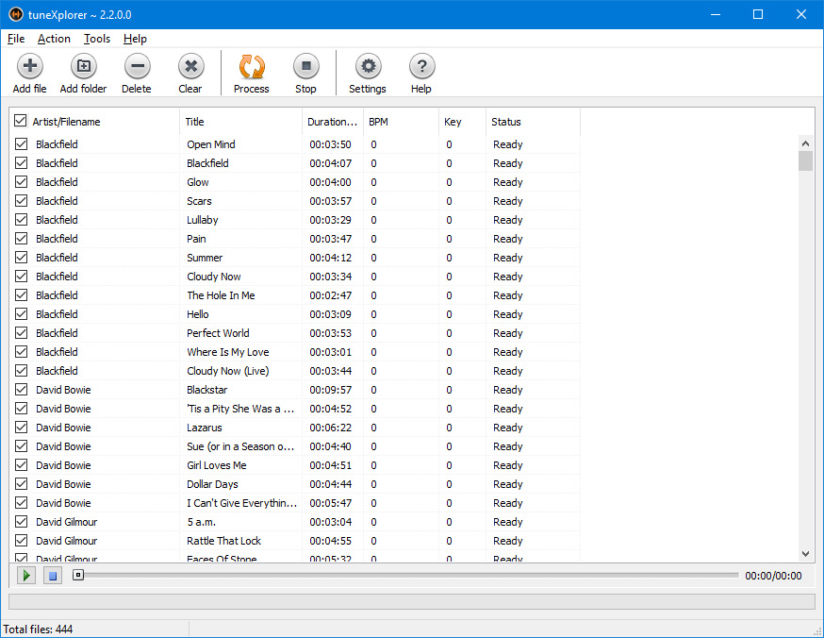Click the scrollbar down arrow
This screenshot has height=638, width=824.
pos(805,554)
